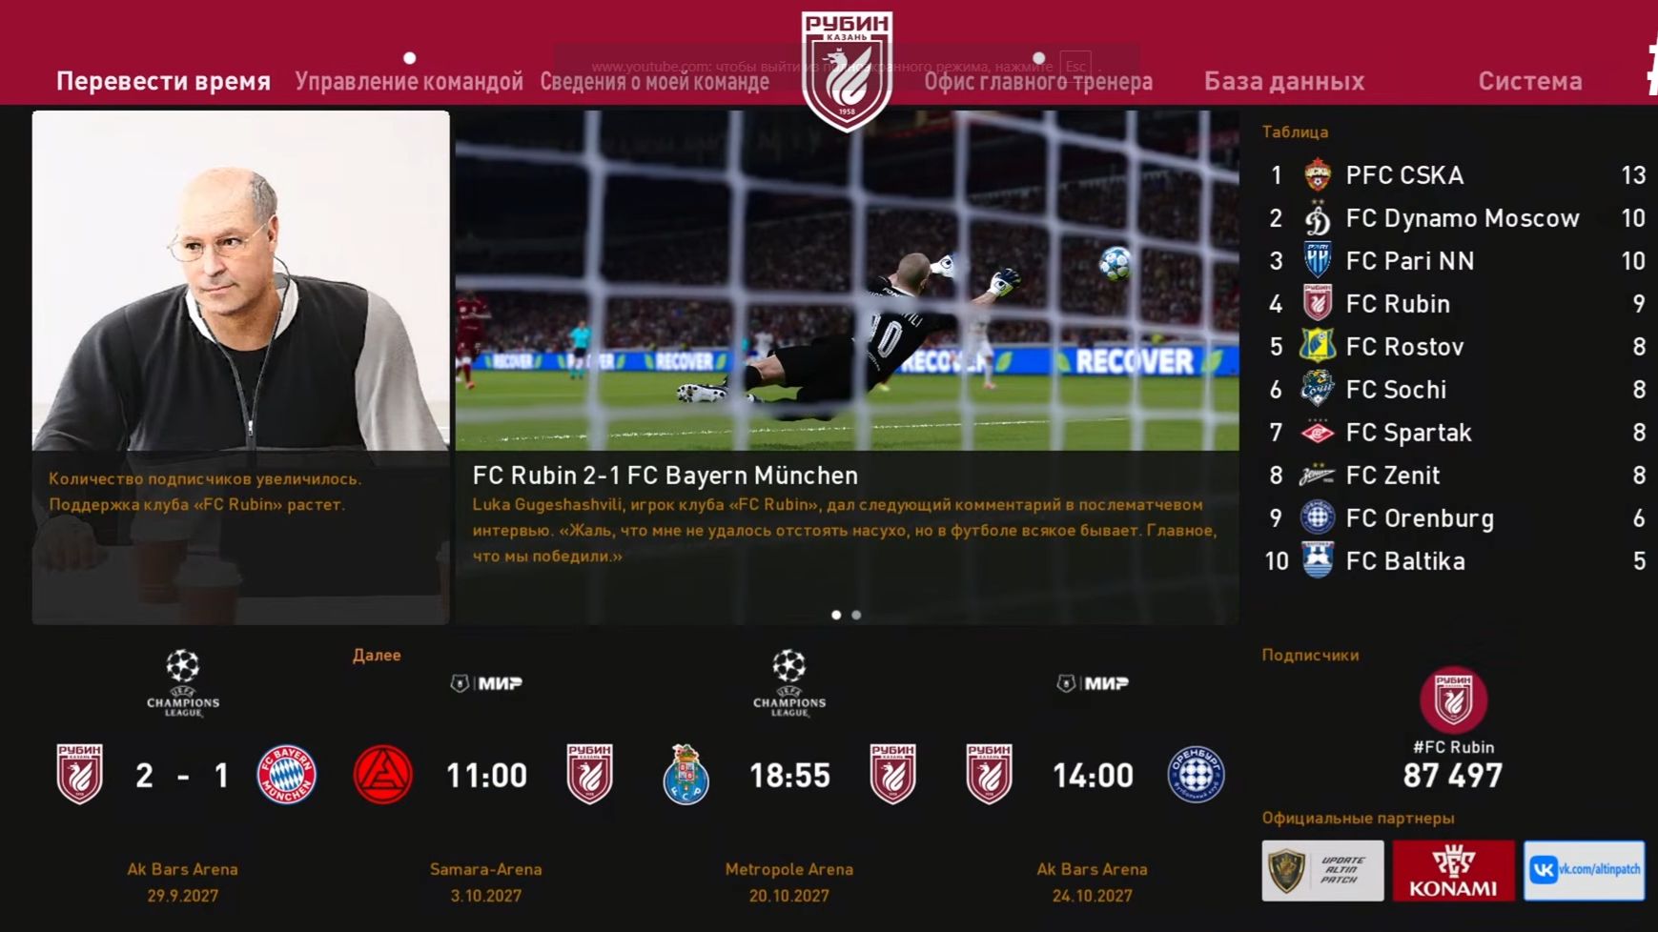Click PFC CSKA club logo in table
Viewport: 1658px width, 932px height.
point(1318,175)
